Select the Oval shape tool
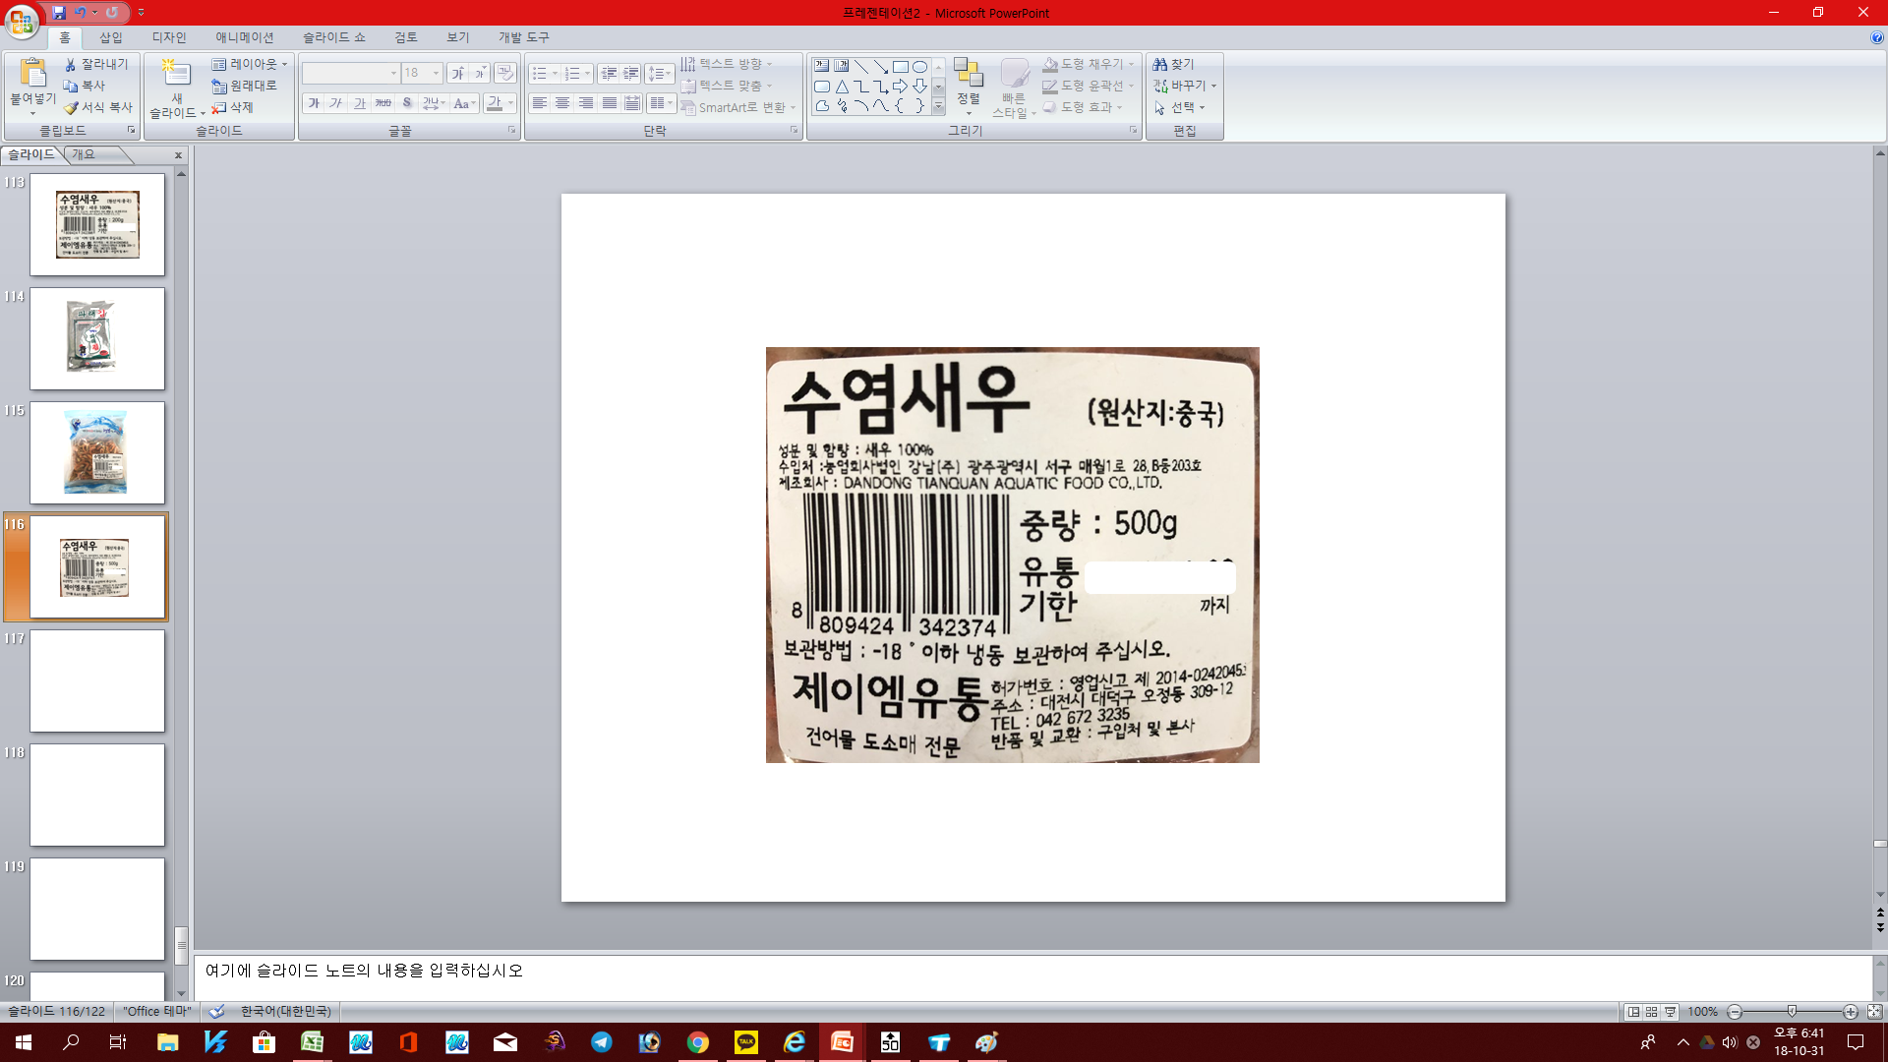Screen dimensions: 1888x1062 point(918,65)
